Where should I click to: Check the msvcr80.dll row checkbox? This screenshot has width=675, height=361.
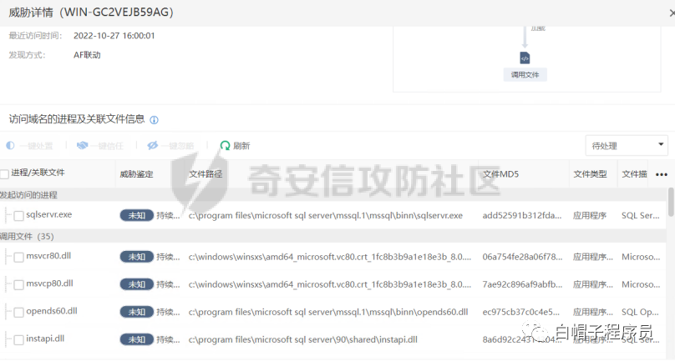(18, 257)
